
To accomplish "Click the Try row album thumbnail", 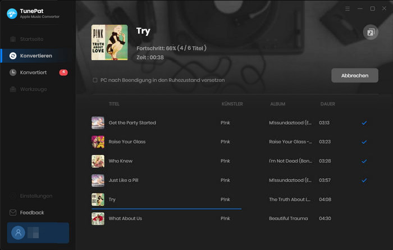I will pos(98,199).
